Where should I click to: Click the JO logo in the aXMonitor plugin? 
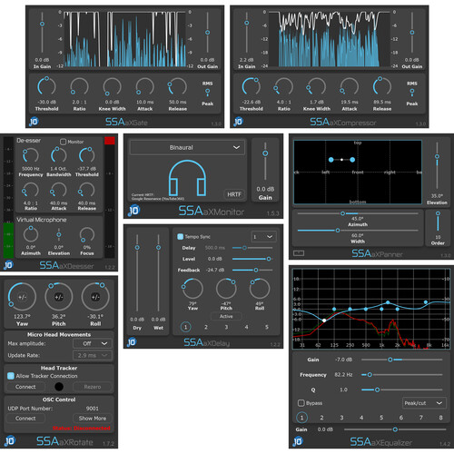coord(133,211)
